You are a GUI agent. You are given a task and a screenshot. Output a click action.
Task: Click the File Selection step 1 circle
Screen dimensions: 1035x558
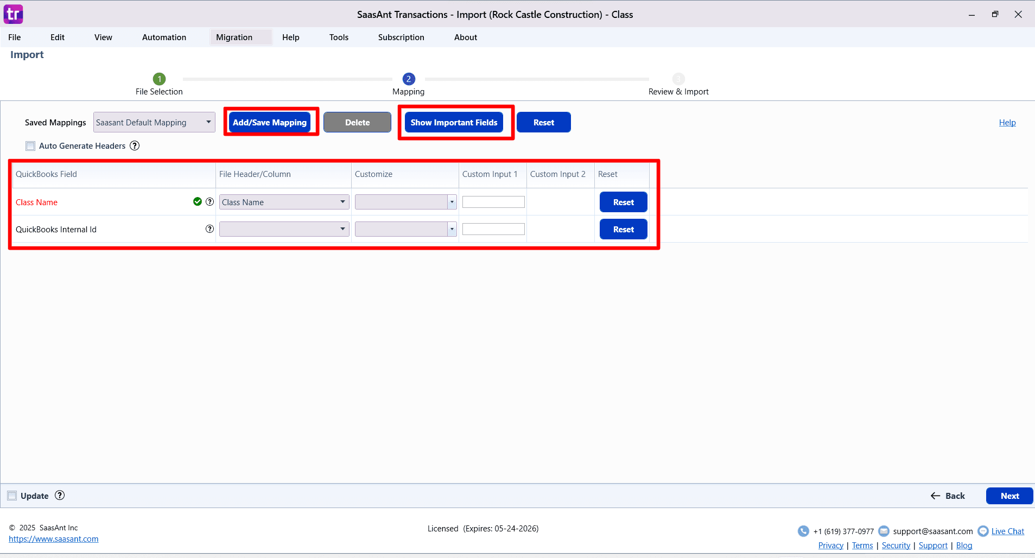point(159,79)
